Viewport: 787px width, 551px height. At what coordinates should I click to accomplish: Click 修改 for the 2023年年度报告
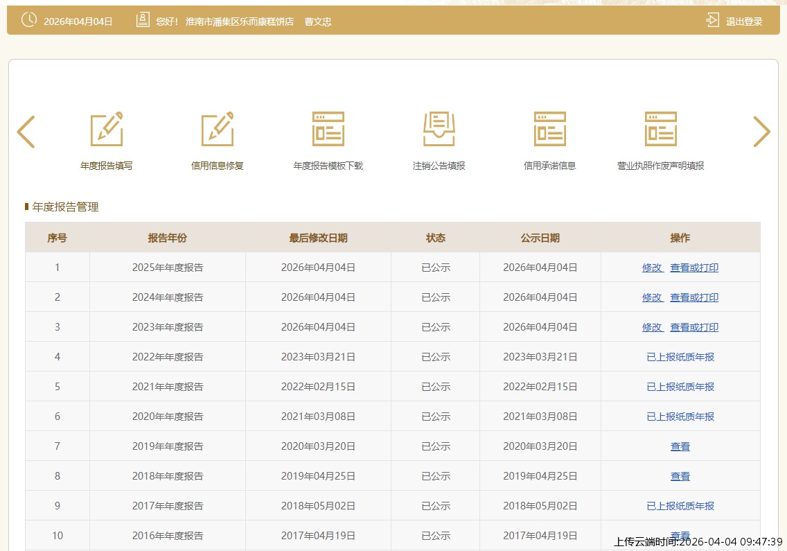coord(652,327)
